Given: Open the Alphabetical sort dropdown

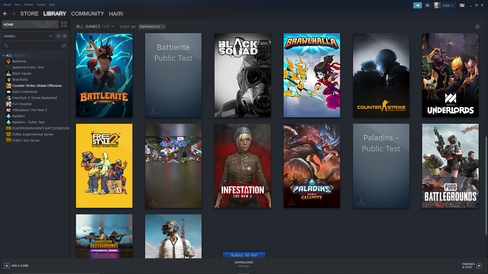Looking at the screenshot, I should [152, 27].
